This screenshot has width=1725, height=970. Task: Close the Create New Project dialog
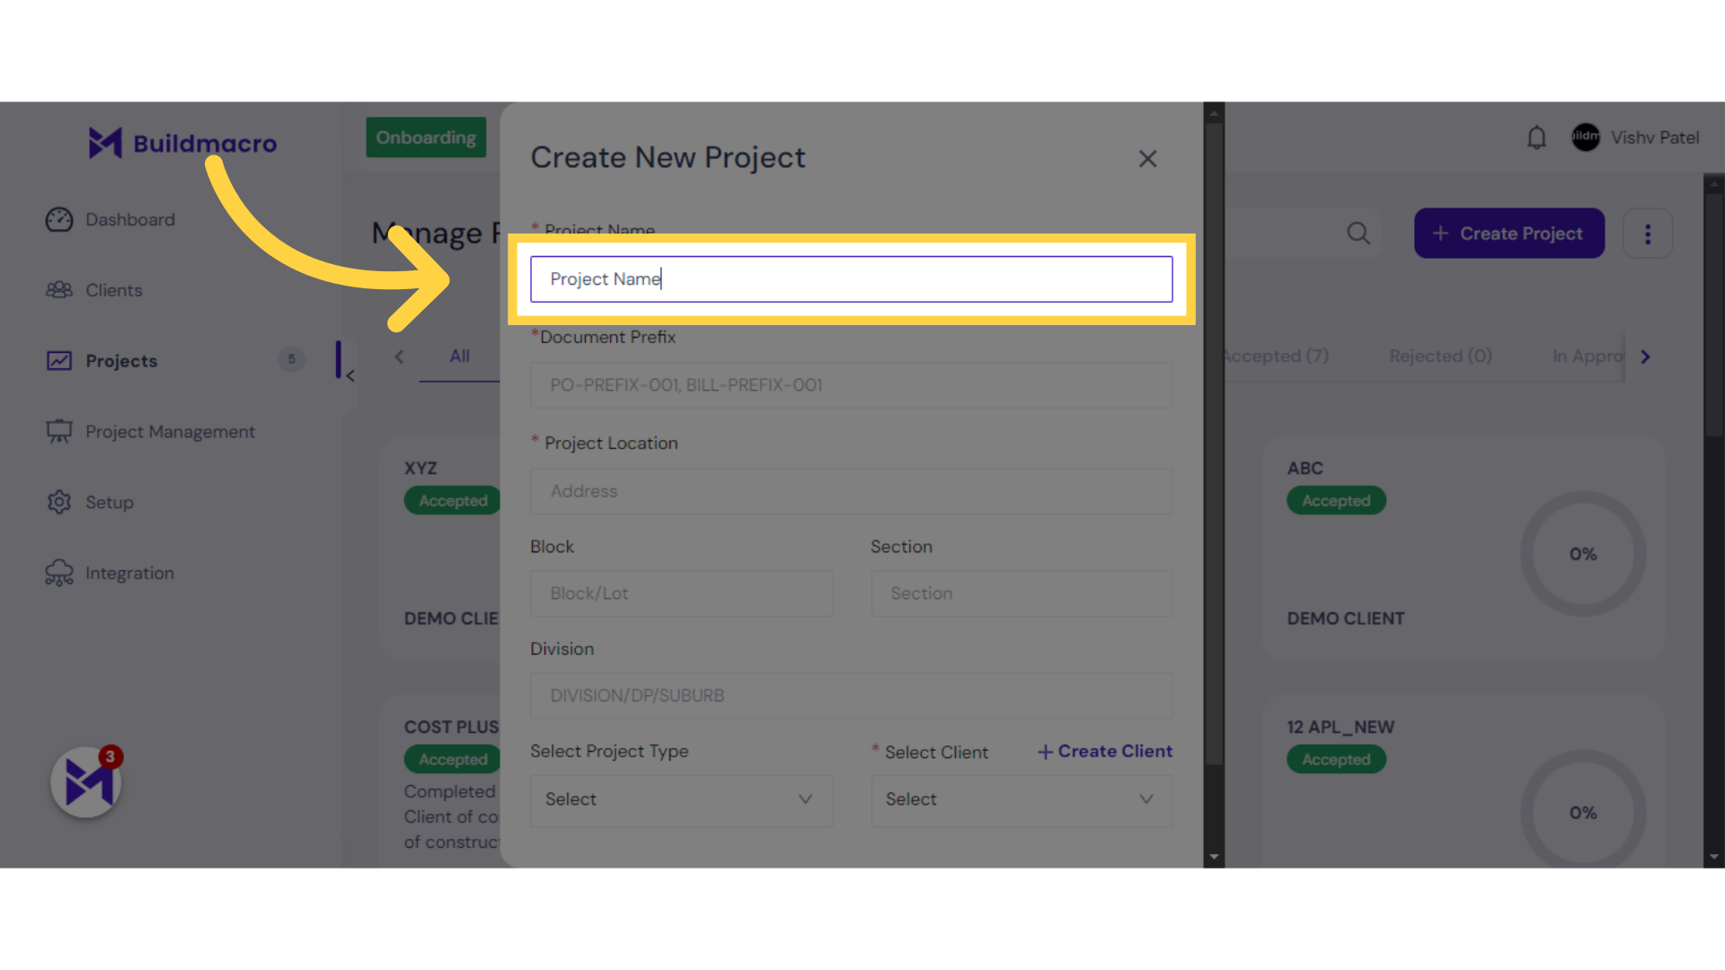[x=1146, y=157]
